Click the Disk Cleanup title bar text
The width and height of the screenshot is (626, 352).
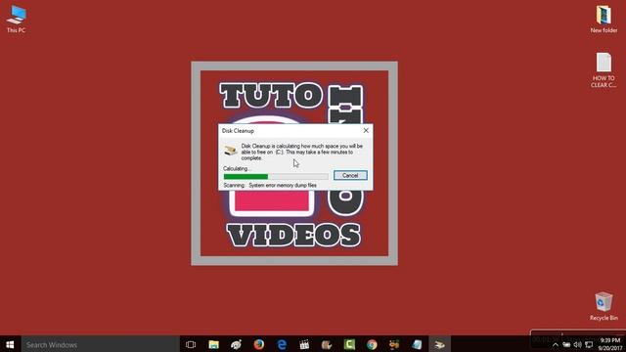point(238,131)
